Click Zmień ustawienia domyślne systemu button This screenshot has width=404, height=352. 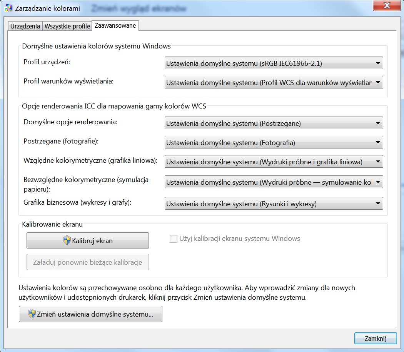tap(90, 314)
